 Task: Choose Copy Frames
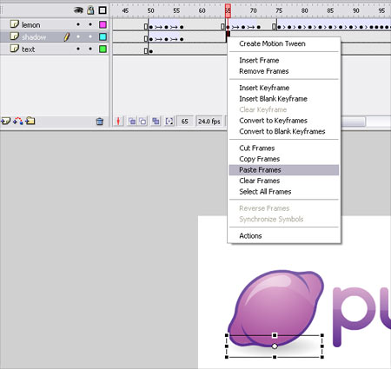(x=260, y=159)
